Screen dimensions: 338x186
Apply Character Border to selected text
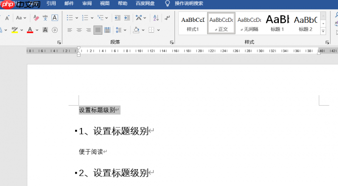[x=55, y=18]
